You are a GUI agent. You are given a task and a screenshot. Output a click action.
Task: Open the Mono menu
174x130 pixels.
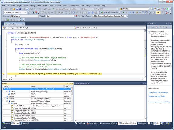click(65, 6)
